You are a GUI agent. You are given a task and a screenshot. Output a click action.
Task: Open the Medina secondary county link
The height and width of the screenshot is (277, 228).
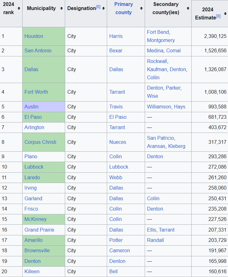pyautogui.click(x=155, y=50)
